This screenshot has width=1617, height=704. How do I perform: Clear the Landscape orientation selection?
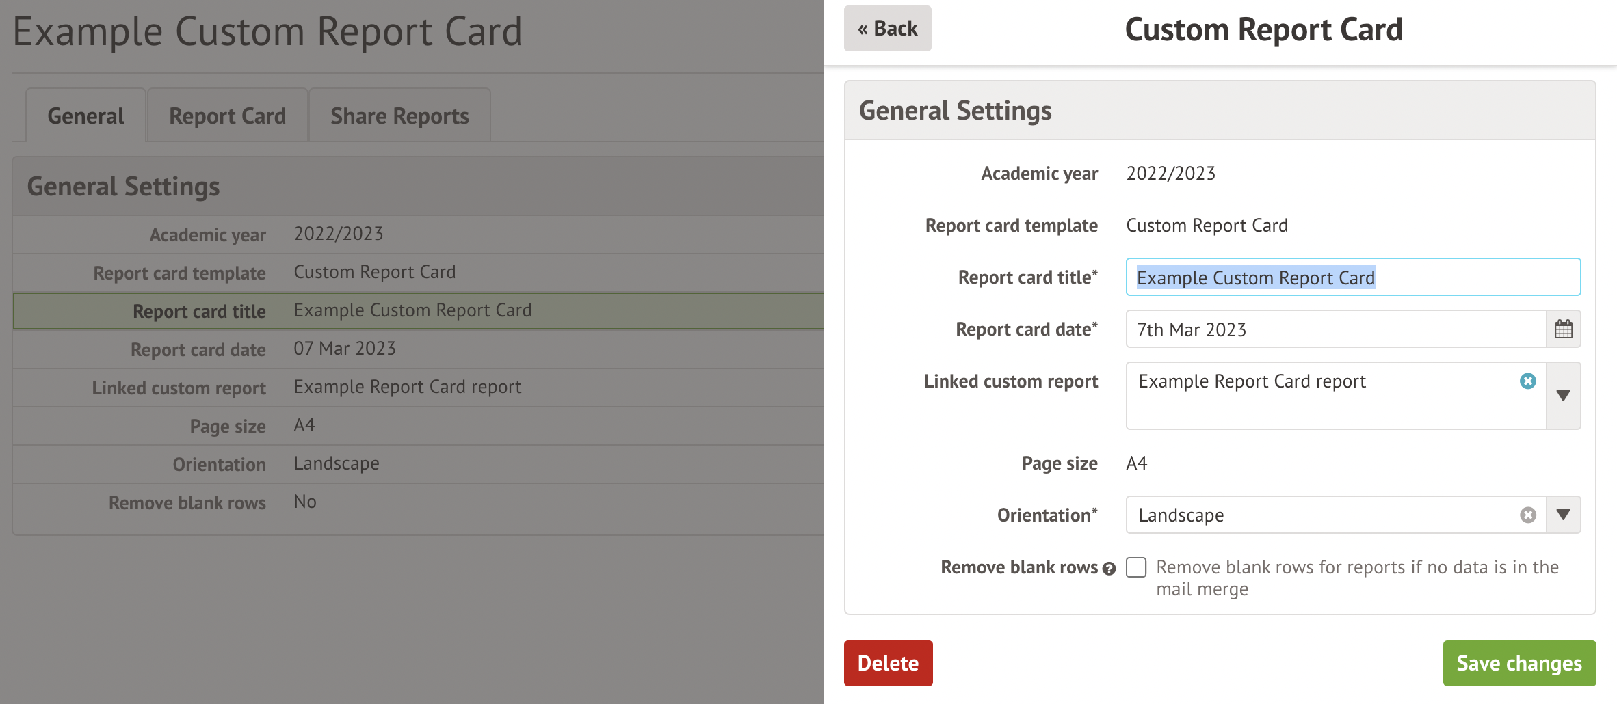[x=1527, y=515]
